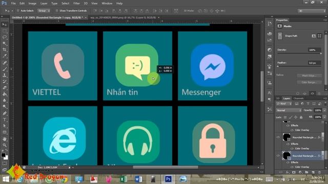The image size is (328, 184).
Task: Collapse effects of middle Rounded Rectangle layer
Action: point(322,137)
